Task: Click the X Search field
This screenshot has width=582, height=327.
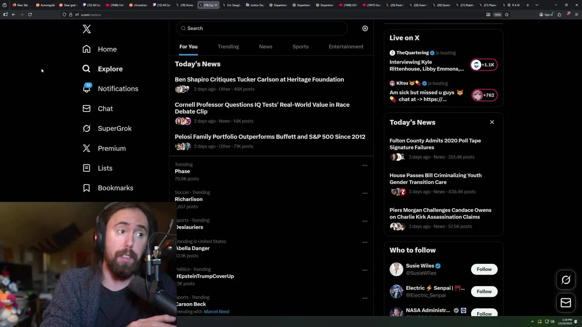Action: pos(262,28)
